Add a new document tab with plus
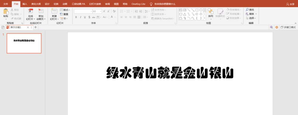The width and height of the screenshot is (298, 115). [x=35, y=27]
